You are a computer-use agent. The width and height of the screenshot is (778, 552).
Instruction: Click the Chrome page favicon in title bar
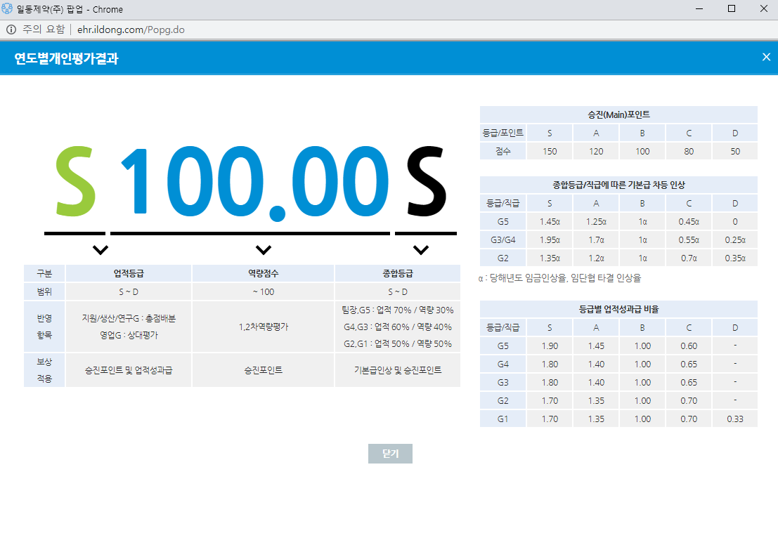pos(7,9)
